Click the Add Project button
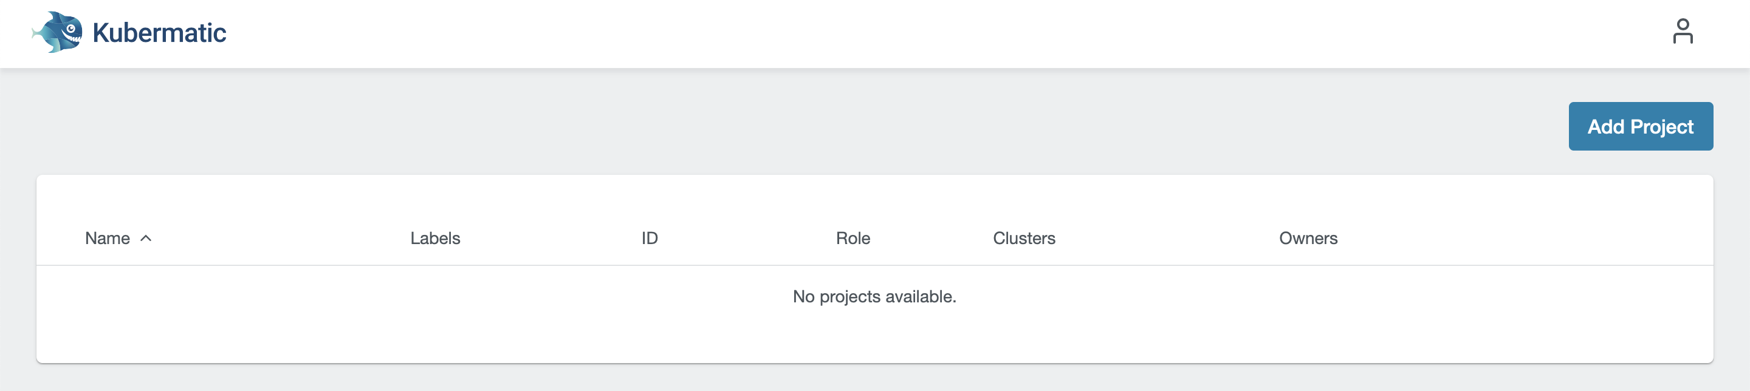Image resolution: width=1750 pixels, height=391 pixels. pos(1641,126)
